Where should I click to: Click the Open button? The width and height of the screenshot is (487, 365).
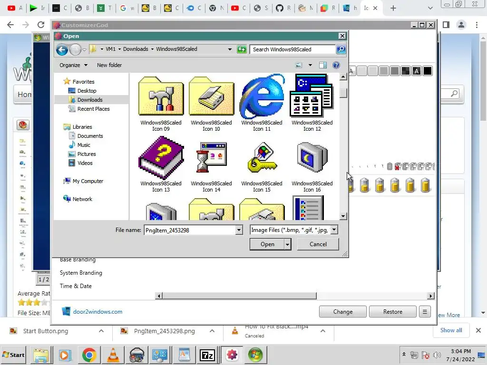point(267,244)
